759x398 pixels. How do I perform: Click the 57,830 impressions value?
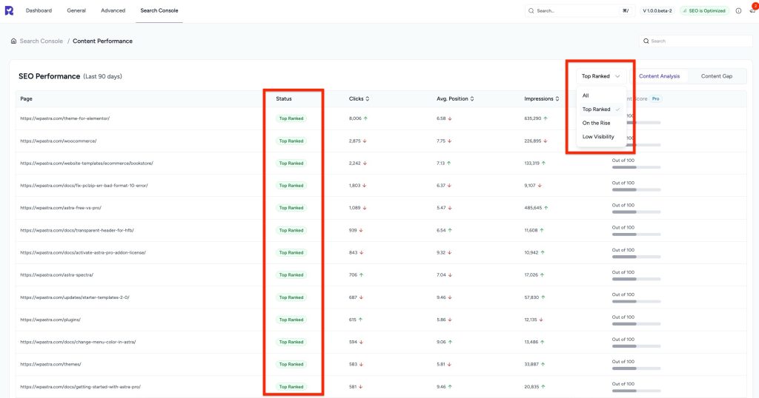(531, 297)
